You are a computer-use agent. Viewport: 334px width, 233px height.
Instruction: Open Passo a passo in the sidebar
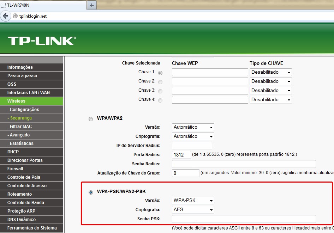pos(31,76)
